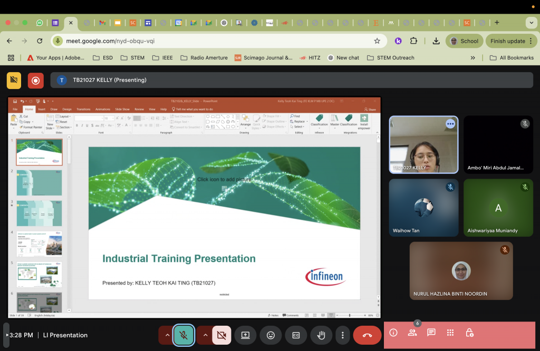Toggle the camera off button
Screen dimensions: 540x351
(221, 335)
